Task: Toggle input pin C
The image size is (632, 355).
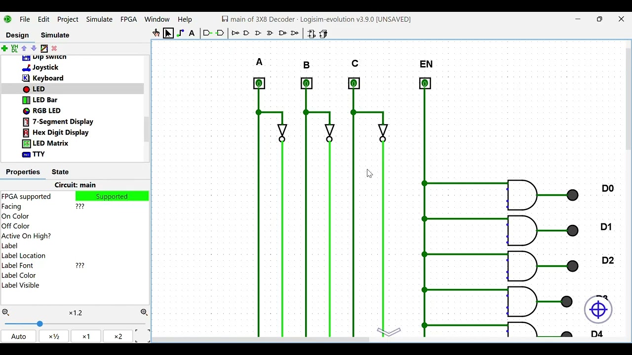Action: [354, 83]
